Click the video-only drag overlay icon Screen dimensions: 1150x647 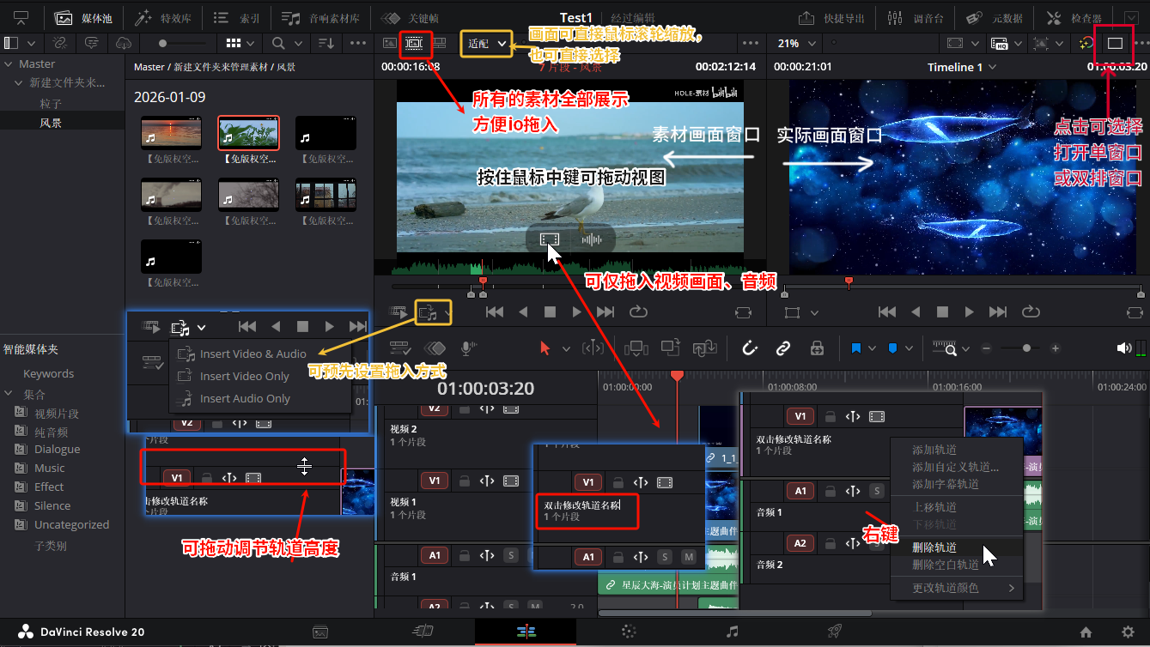(550, 239)
